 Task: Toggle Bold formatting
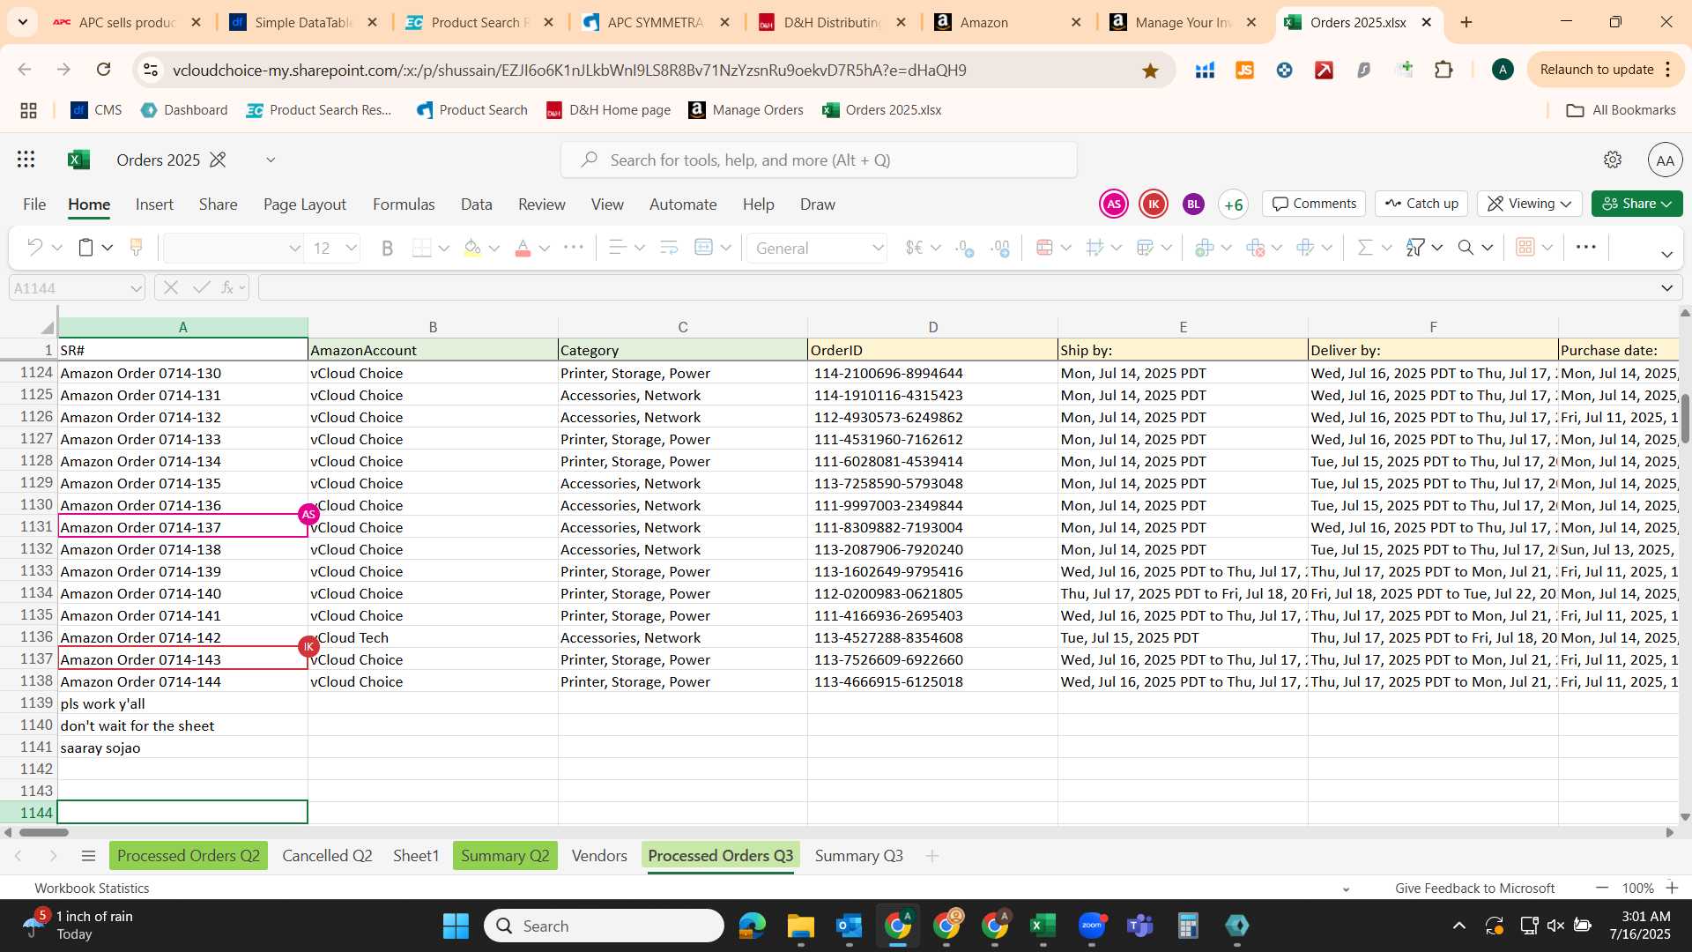tap(387, 248)
